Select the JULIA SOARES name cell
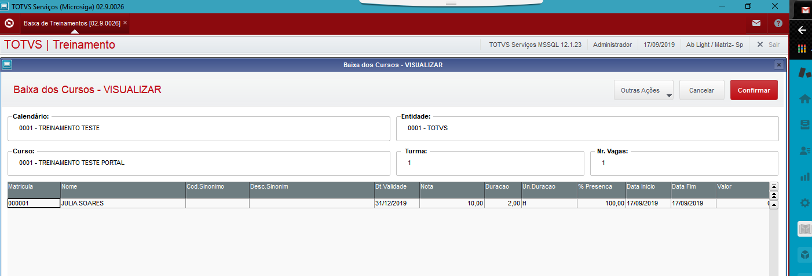Image resolution: width=812 pixels, height=276 pixels. pyautogui.click(x=123, y=204)
